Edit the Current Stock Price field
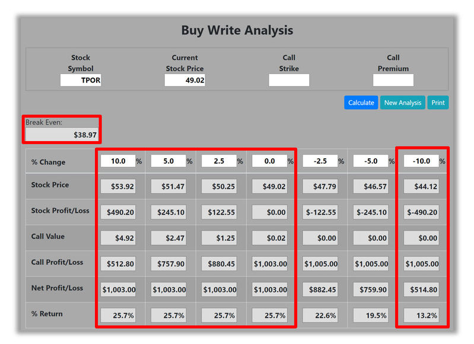Viewport: 474px width, 344px height. point(184,80)
